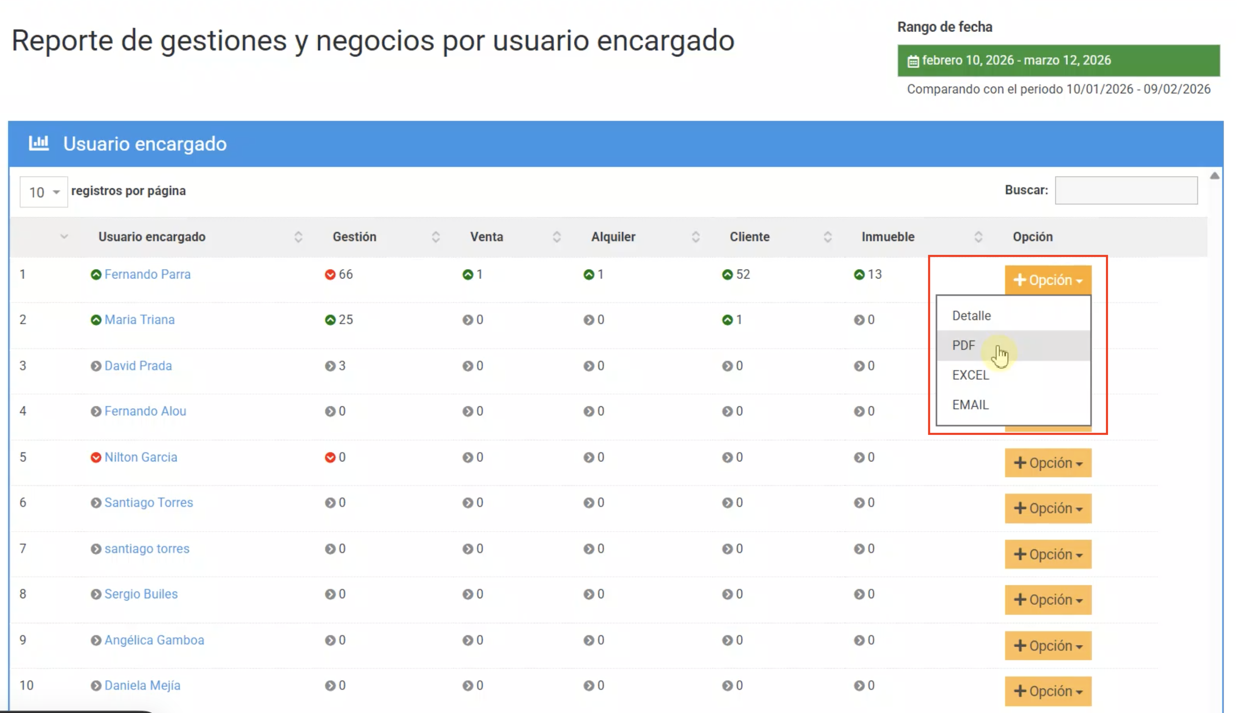1239x713 pixels.
Task: Click the bar chart icon beside Usuario encargado
Action: pyautogui.click(x=39, y=143)
